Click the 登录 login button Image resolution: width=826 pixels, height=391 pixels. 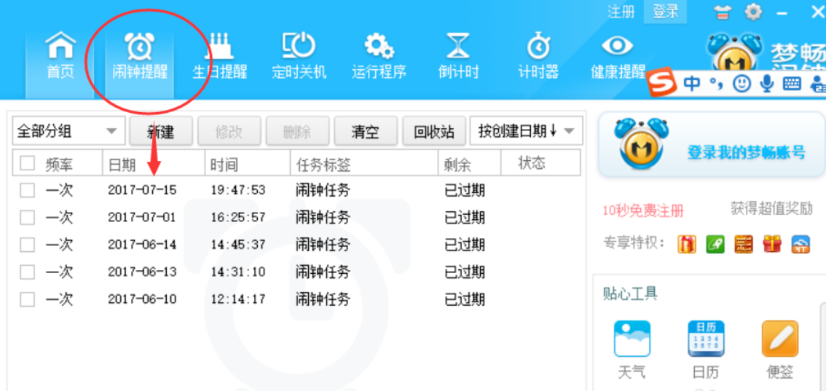point(665,12)
